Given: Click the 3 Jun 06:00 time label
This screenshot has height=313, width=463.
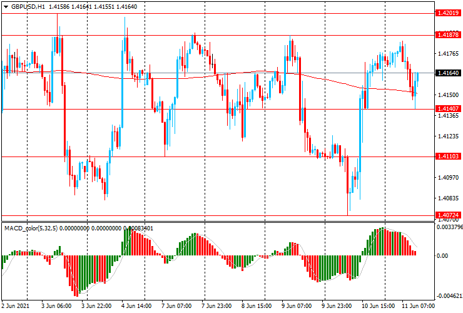Looking at the screenshot, I should (56, 305).
